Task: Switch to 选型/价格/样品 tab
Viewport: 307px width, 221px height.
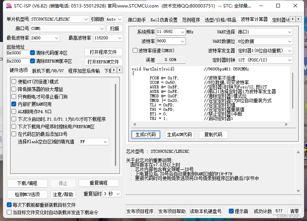Action: tap(220, 20)
